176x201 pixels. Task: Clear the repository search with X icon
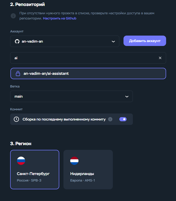tap(160, 58)
